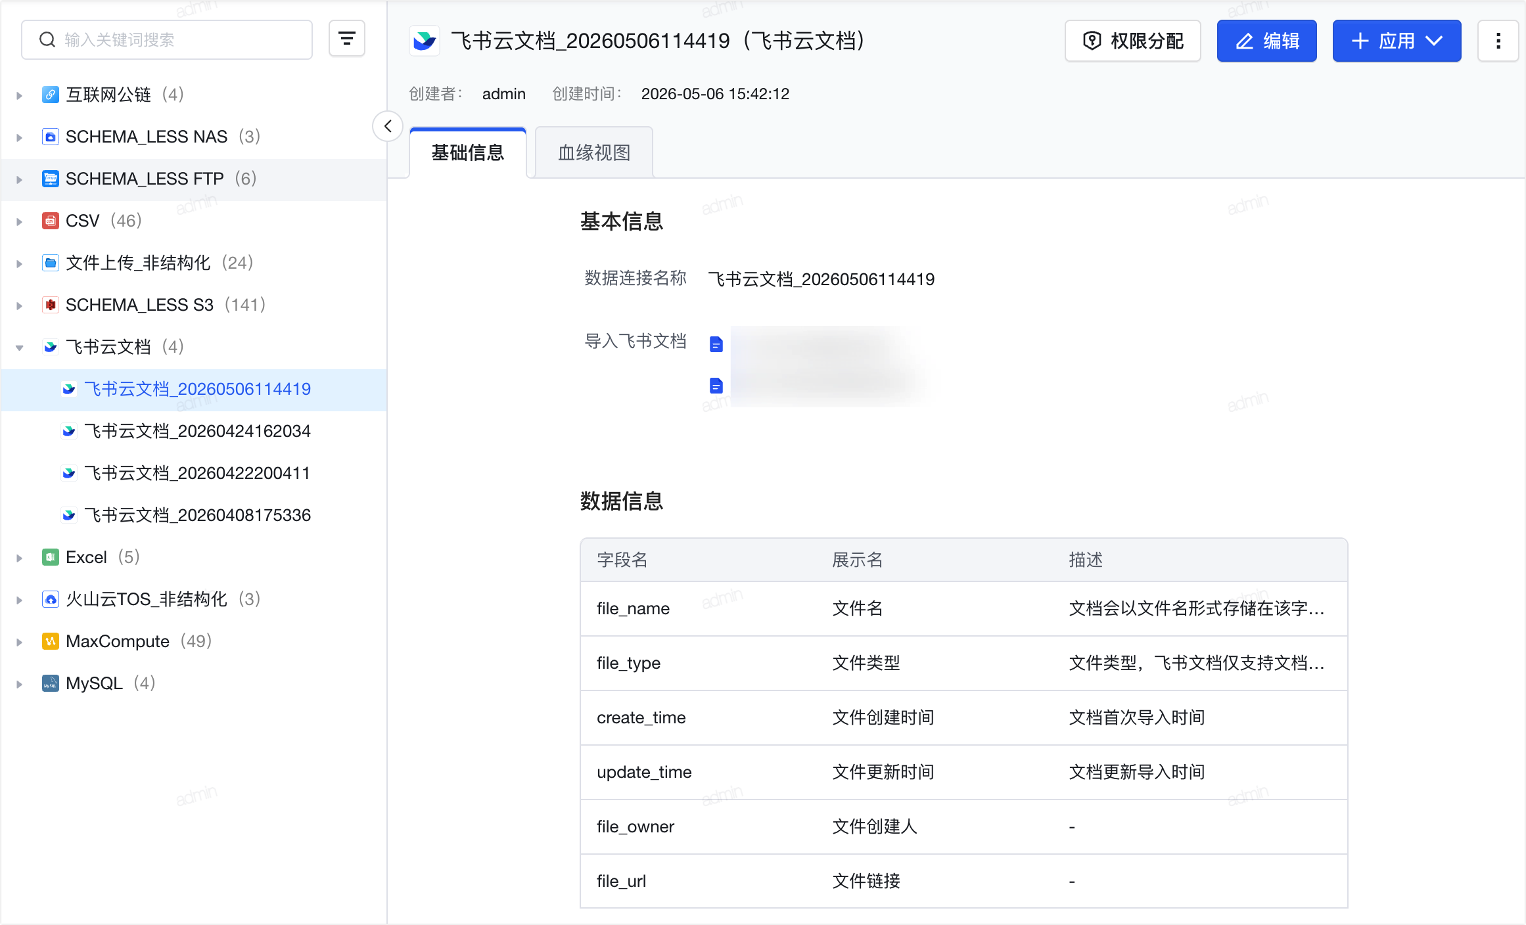Click the MaxCompute icon

(x=50, y=641)
